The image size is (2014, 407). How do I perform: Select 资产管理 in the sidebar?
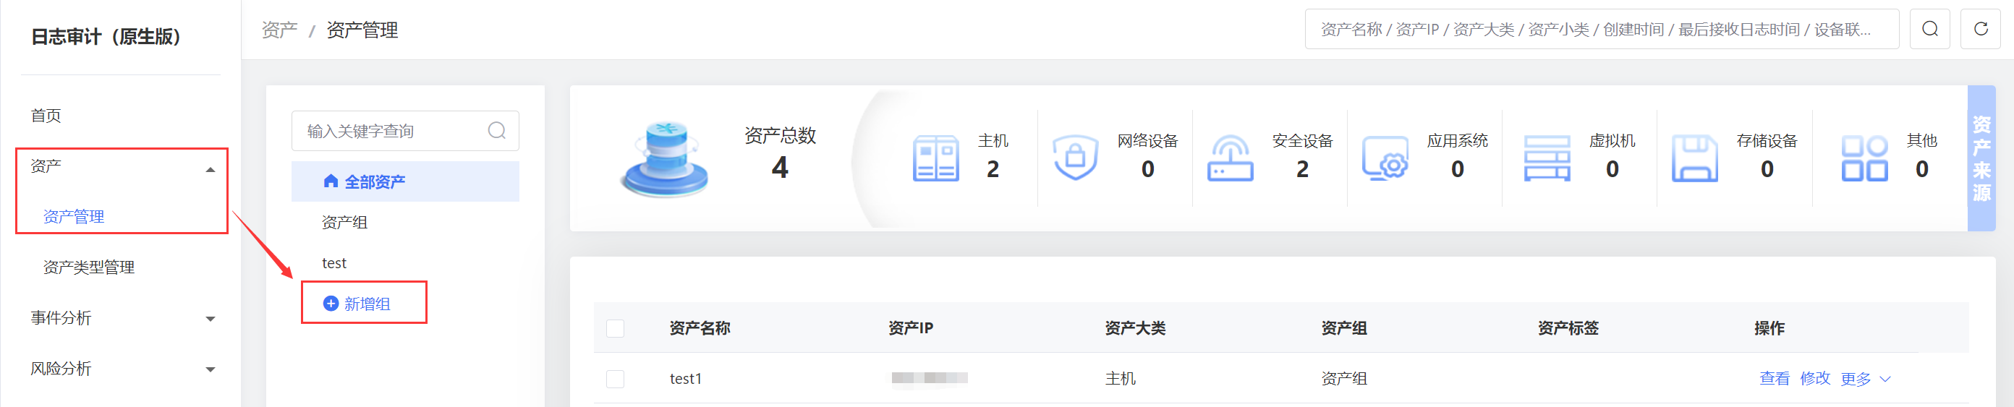[x=74, y=216]
